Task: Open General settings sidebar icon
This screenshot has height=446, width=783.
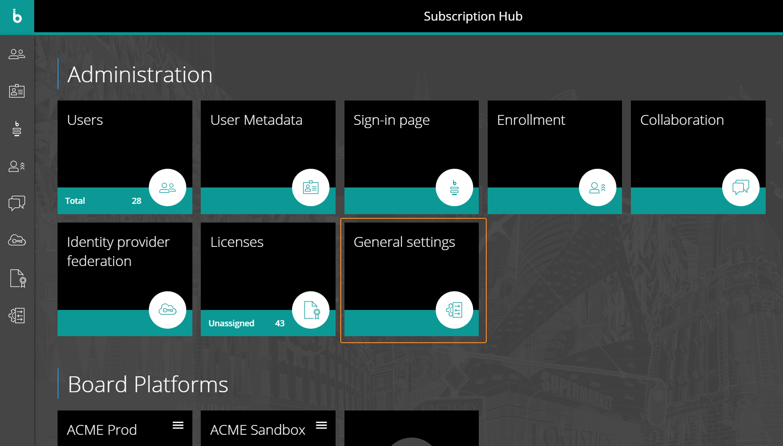Action: tap(17, 316)
